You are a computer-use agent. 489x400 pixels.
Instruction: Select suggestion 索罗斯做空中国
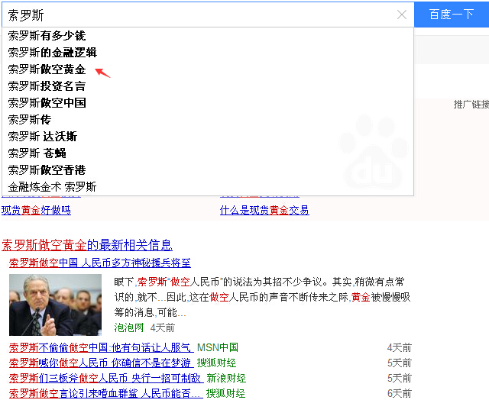coord(208,103)
